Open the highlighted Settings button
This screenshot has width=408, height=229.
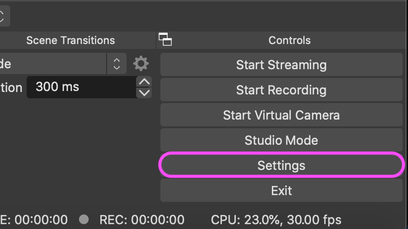click(282, 165)
